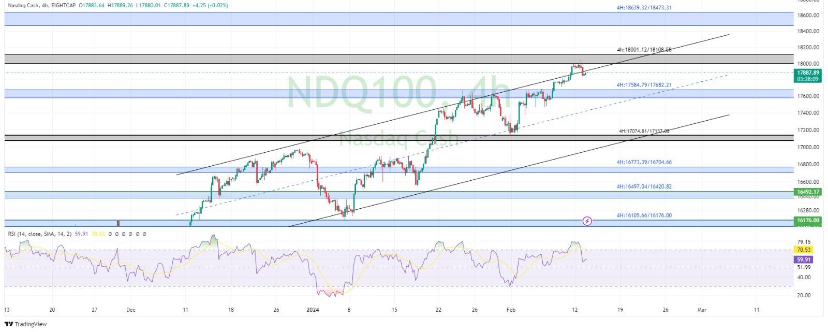Click the 12 date label on time axis
Viewport: 828px width, 332px height.
574,310
